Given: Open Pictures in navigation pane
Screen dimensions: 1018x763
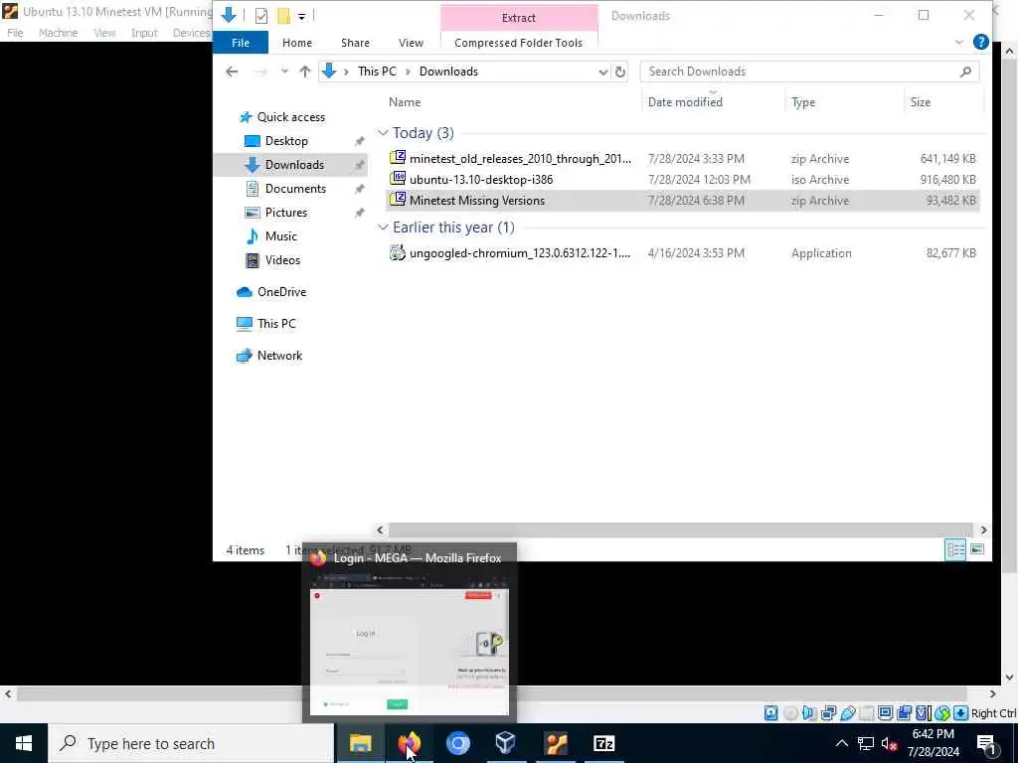Looking at the screenshot, I should tap(285, 213).
